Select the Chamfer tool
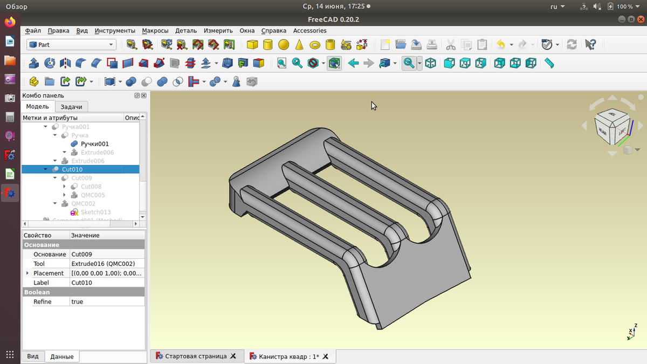The width and height of the screenshot is (647, 364). [97, 63]
